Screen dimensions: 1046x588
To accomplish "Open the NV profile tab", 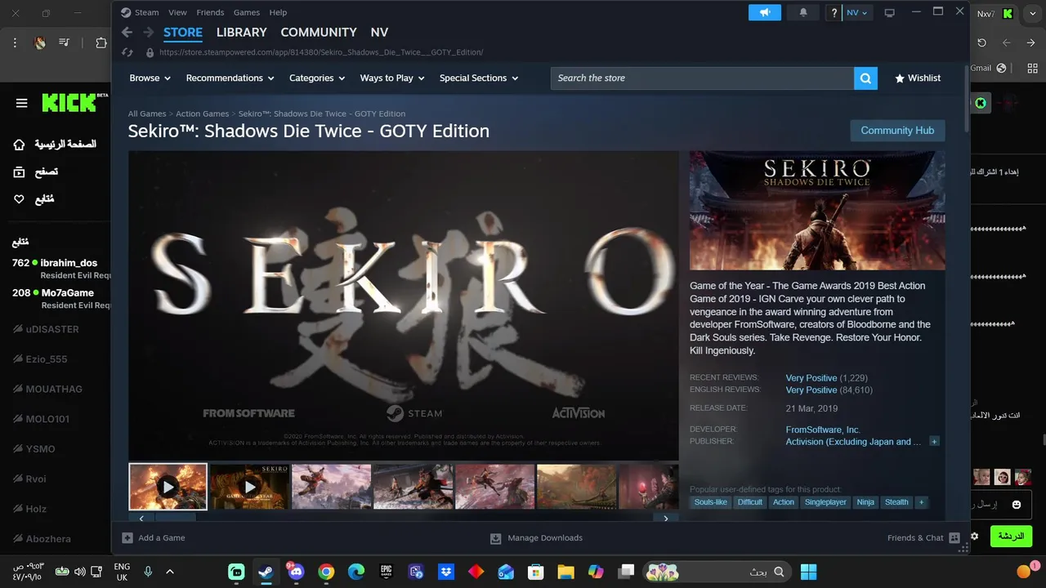I will coord(379,33).
